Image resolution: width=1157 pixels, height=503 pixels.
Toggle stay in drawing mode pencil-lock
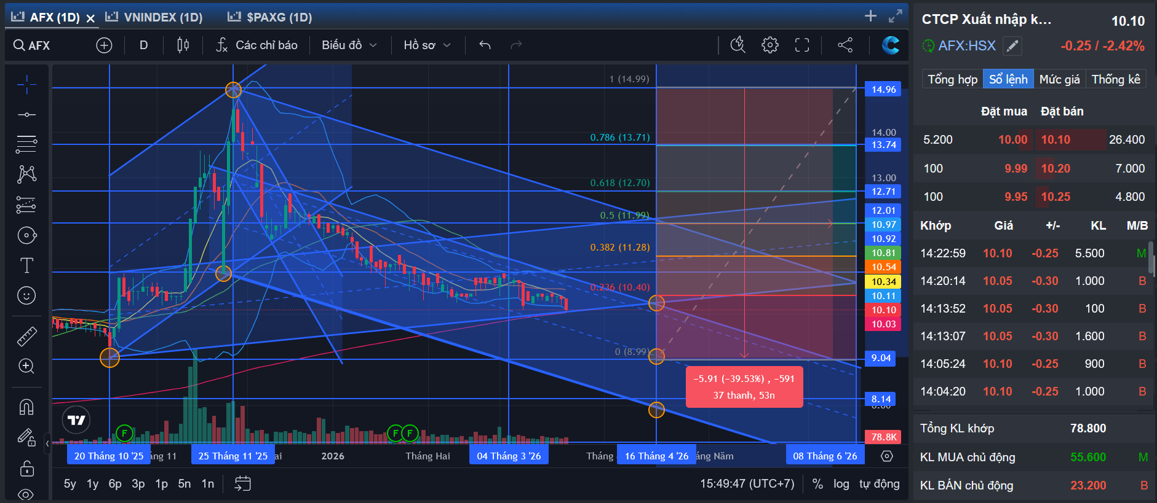(x=26, y=437)
